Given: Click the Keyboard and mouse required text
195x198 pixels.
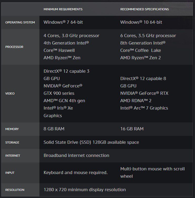Looking at the screenshot, I should point(76,173).
